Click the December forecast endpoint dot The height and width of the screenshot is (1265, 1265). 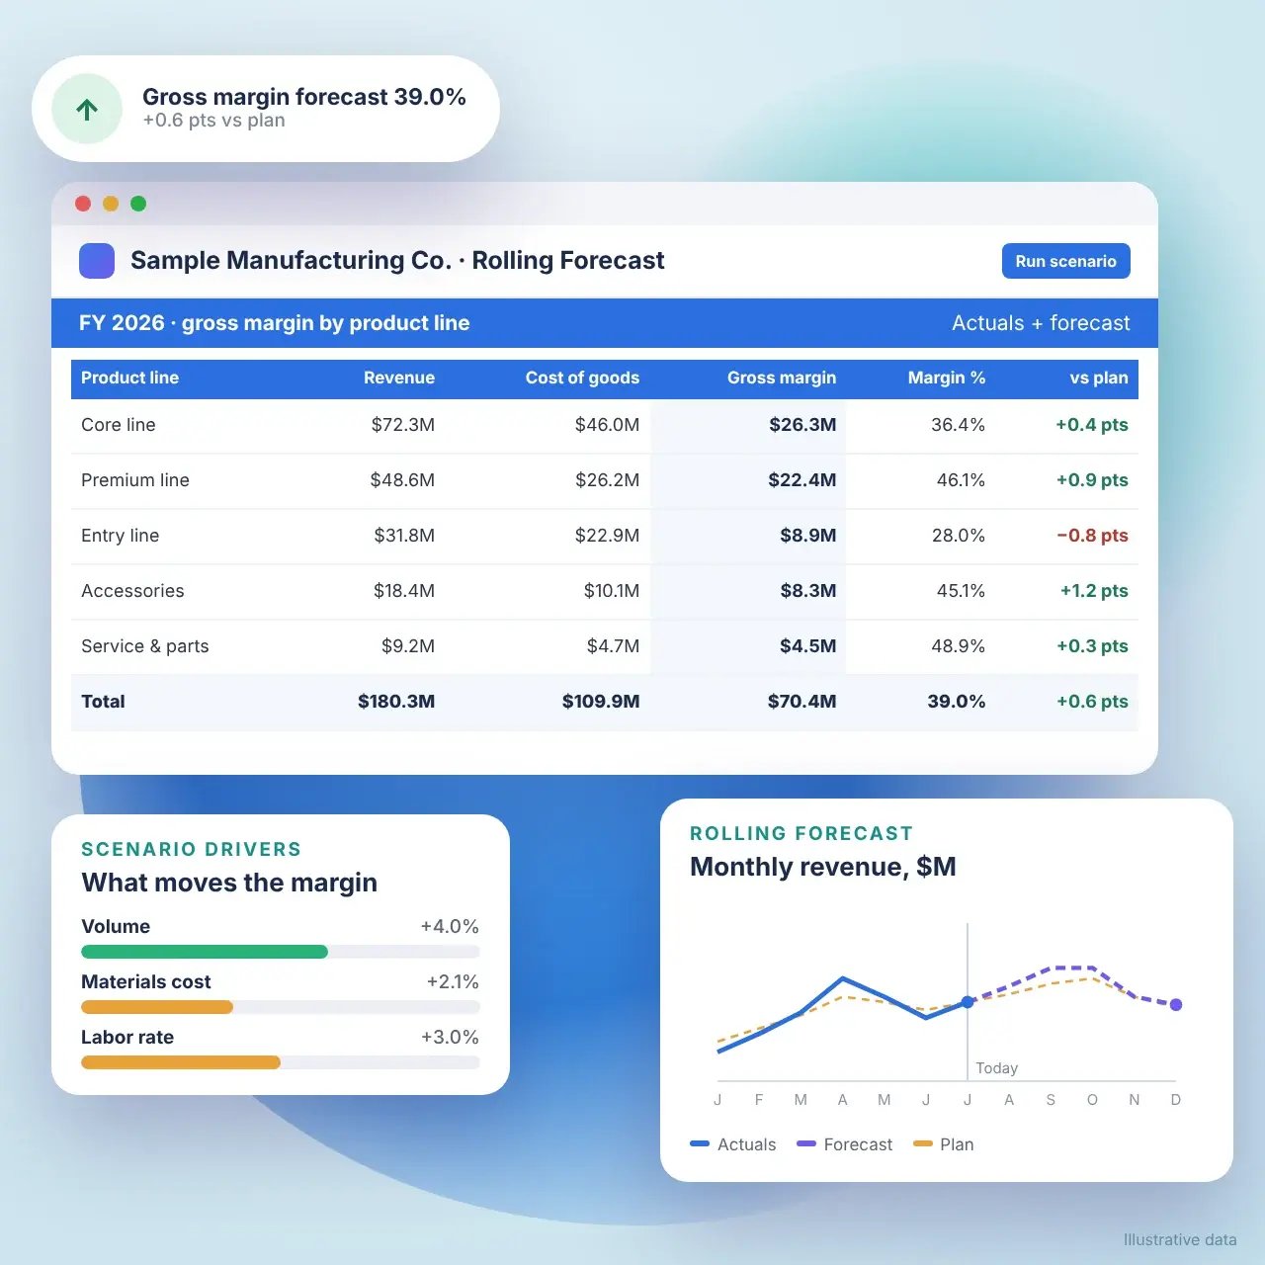point(1176,1005)
